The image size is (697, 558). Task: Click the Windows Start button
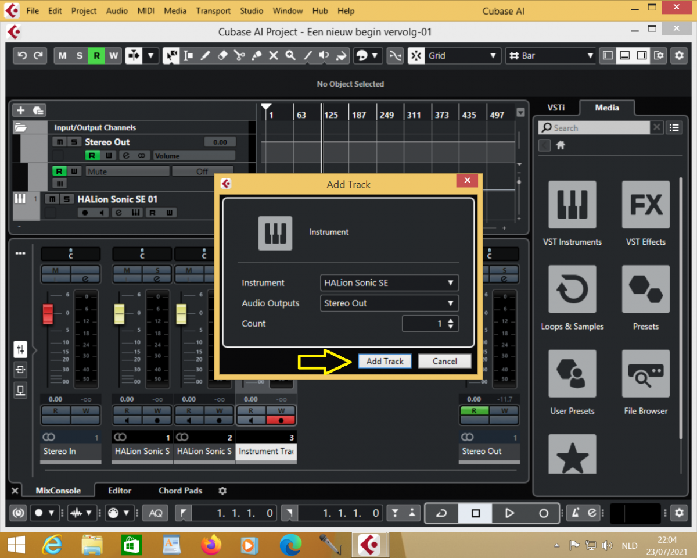coord(16,545)
